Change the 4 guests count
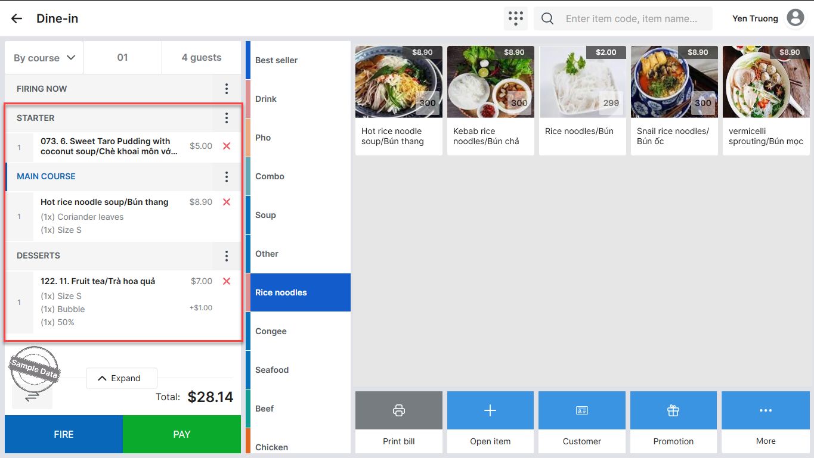814x458 pixels. click(x=202, y=58)
